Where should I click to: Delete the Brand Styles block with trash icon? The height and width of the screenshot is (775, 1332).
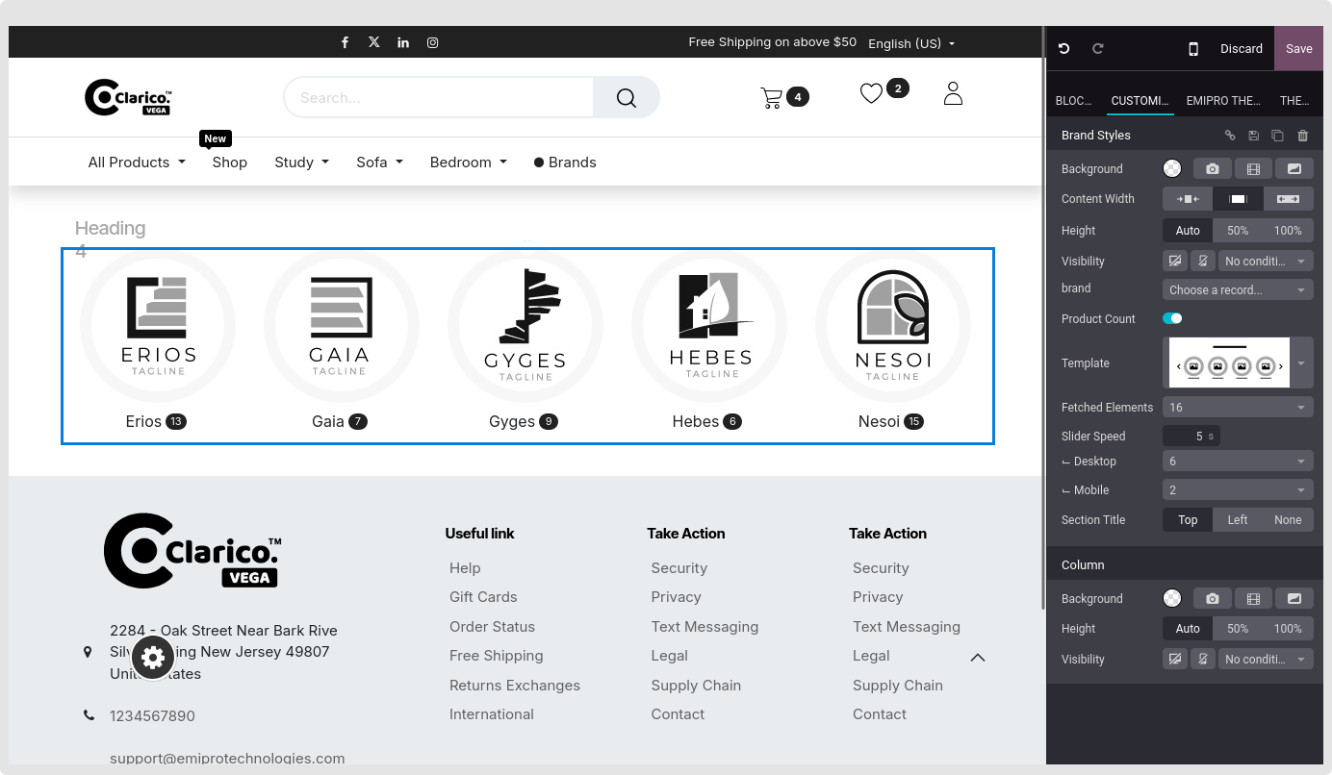click(1303, 136)
